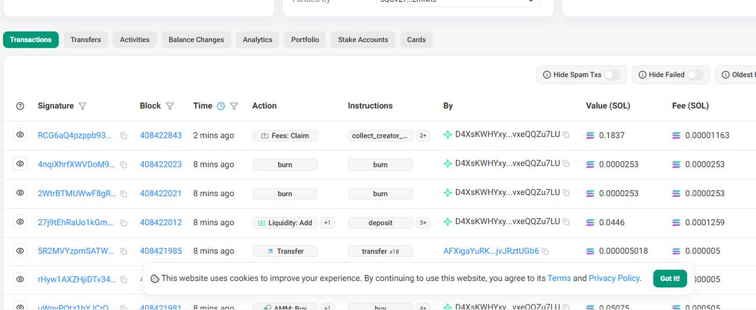756x310 pixels.
Task: Click Transfer action tag
Action: 285,251
